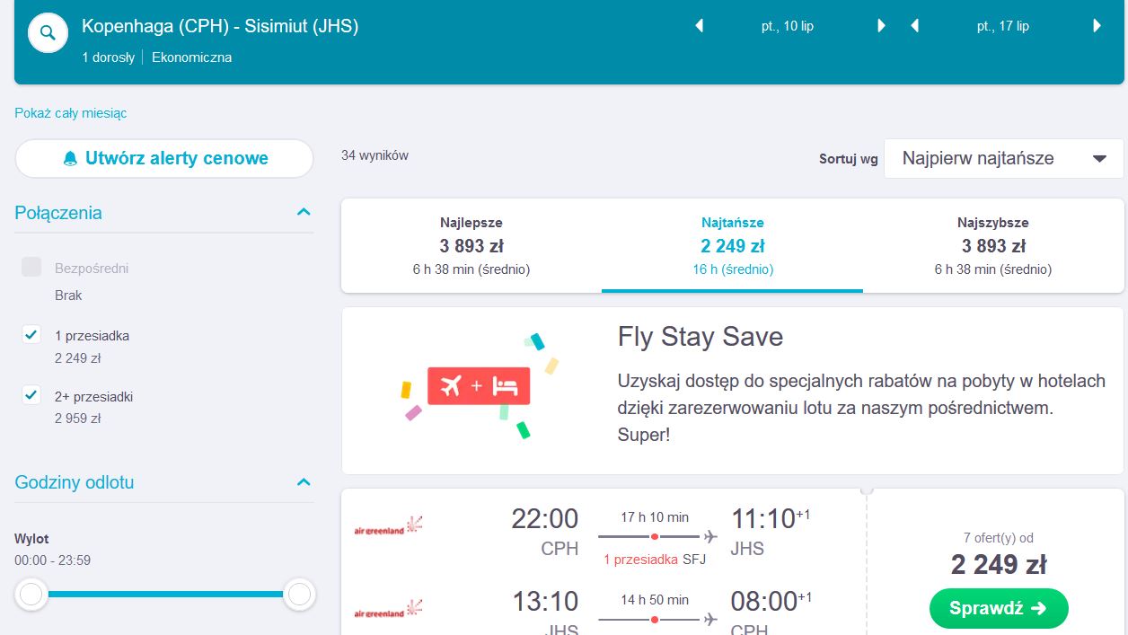The width and height of the screenshot is (1128, 635).
Task: Click the Air Greenland logo on outbound flight
Action: point(388,525)
